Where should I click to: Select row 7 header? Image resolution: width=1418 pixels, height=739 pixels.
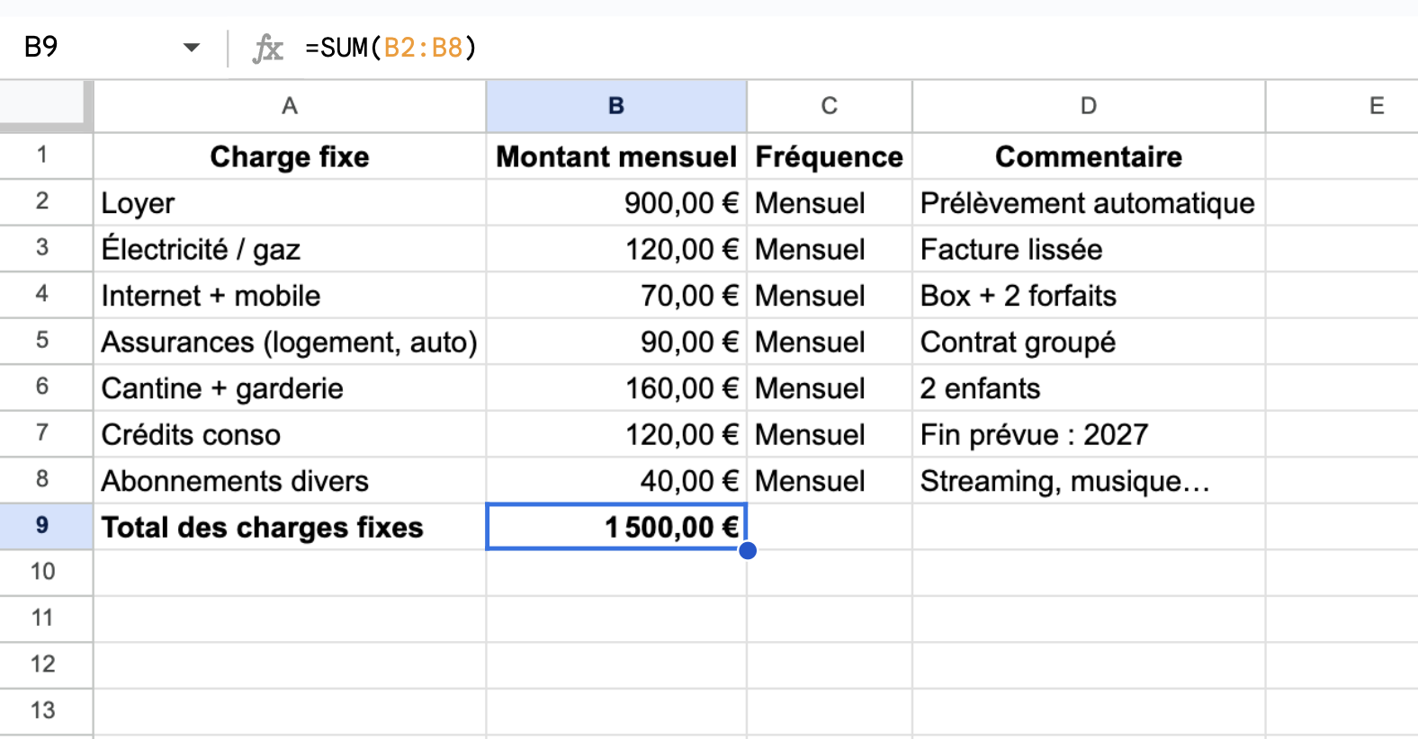(x=46, y=434)
